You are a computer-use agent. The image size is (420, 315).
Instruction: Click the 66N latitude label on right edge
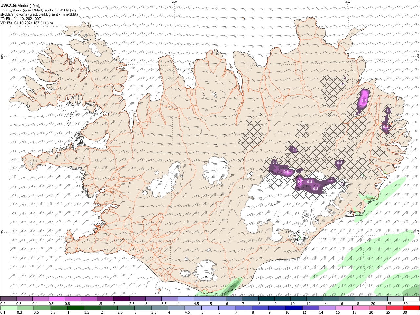point(418,57)
